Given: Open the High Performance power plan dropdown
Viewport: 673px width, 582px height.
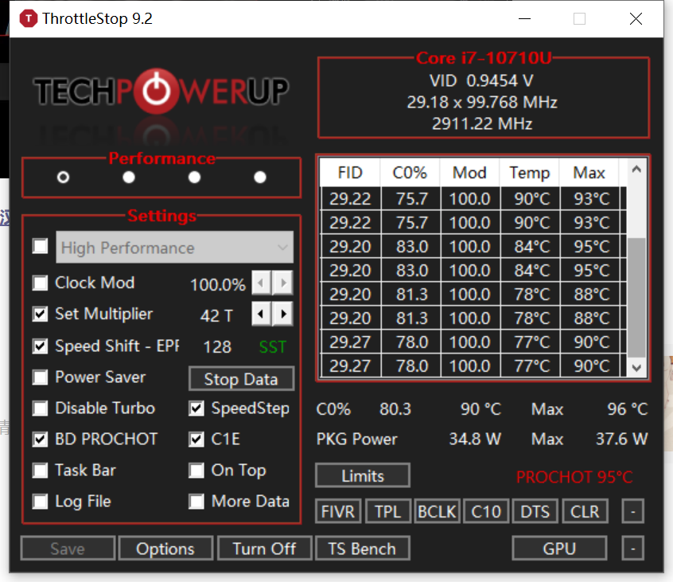Looking at the screenshot, I should [x=175, y=248].
